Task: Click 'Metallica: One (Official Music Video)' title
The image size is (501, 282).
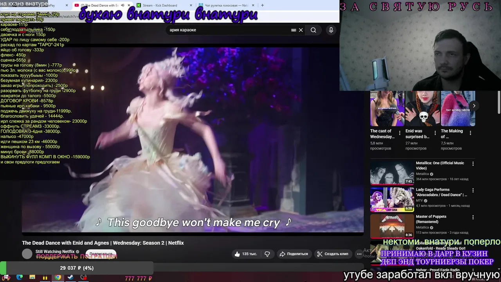Action: (440, 166)
